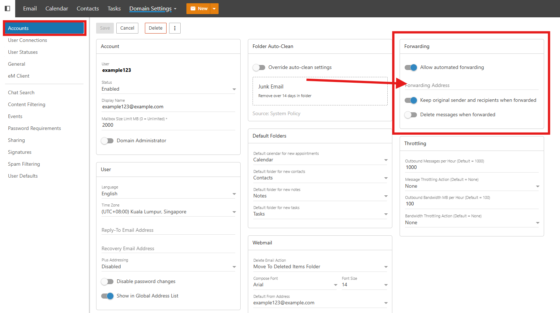Screen dimensions: 560x313
Task: Select User Statuses in the sidebar
Action: [23, 52]
